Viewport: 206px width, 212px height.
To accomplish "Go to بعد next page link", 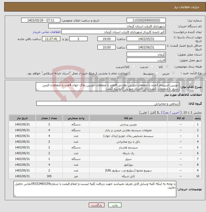I will (x=167, y=113).
